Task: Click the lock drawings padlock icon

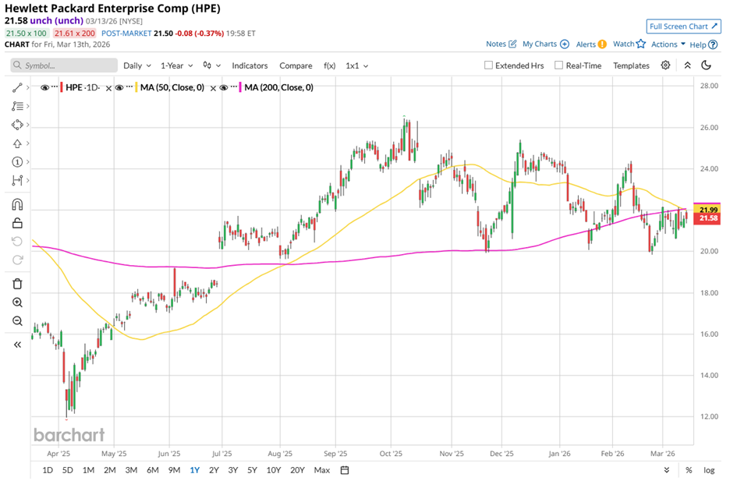Action: coord(17,224)
